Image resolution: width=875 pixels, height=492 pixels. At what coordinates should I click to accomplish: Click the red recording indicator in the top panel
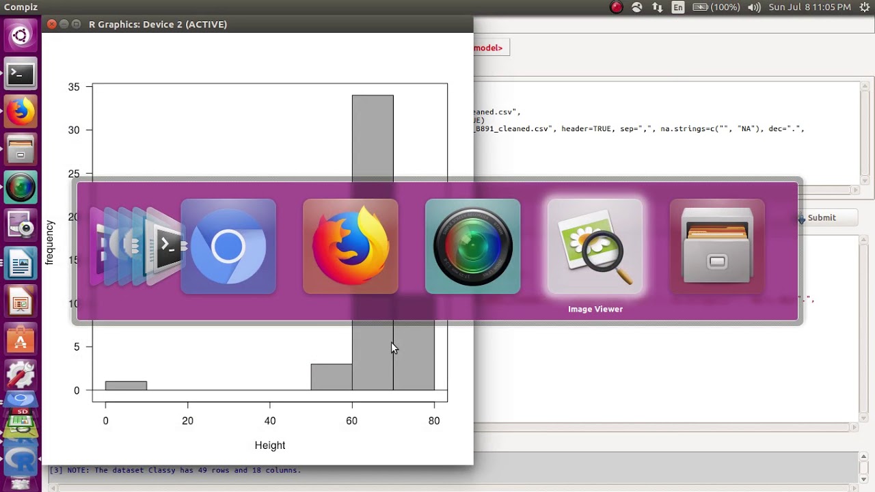point(617,8)
